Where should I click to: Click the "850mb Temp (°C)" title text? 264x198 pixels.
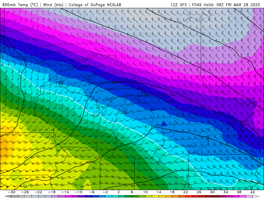(20, 5)
